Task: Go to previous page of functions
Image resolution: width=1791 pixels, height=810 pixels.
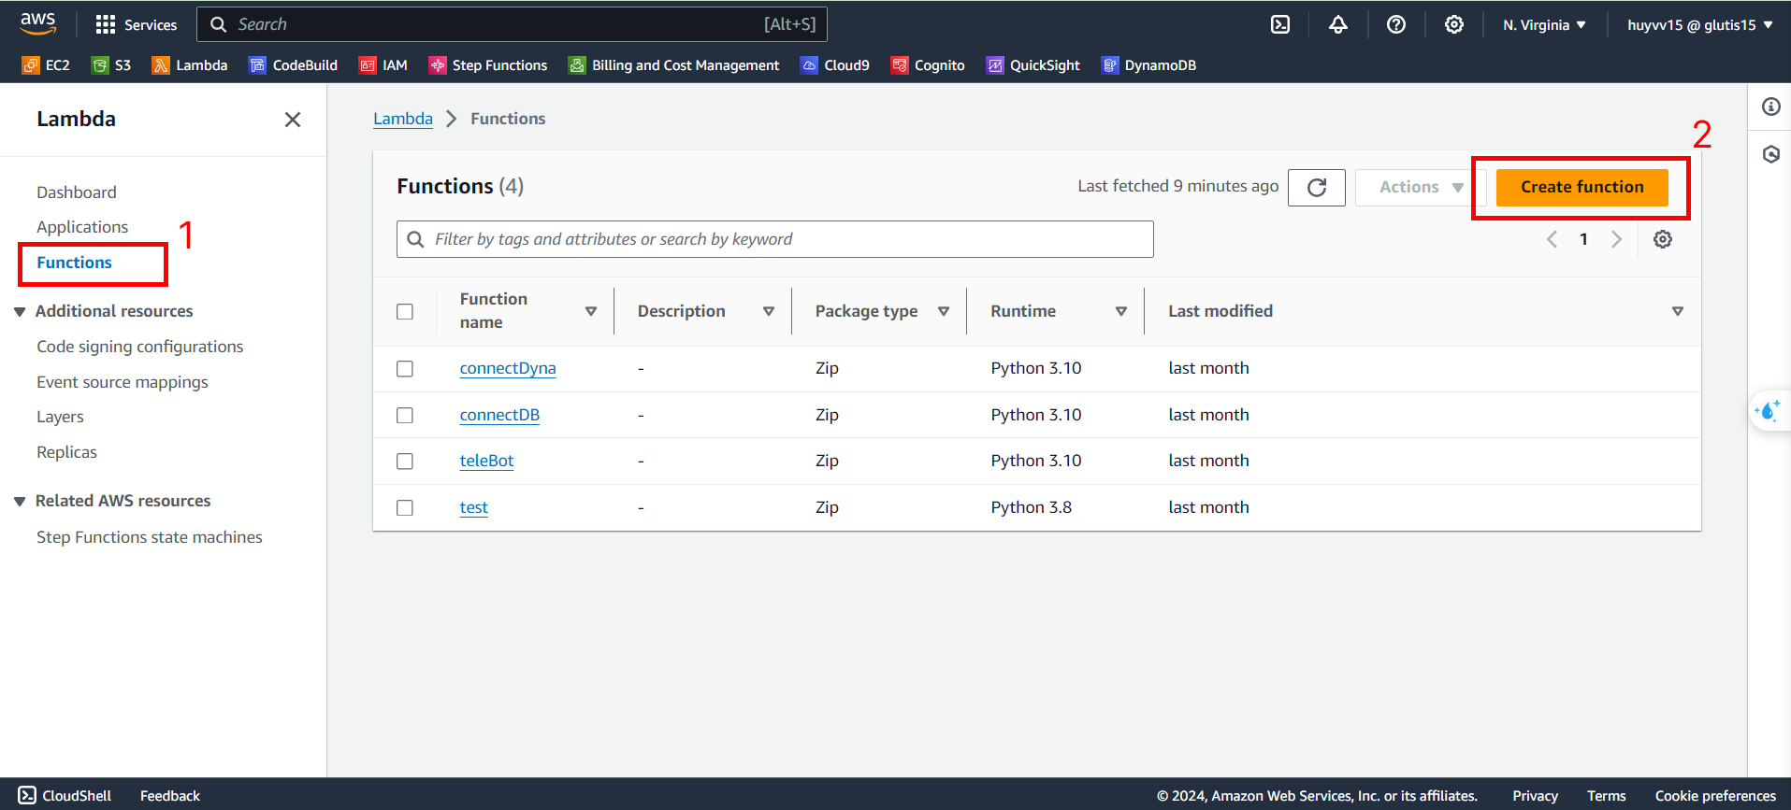Action: click(1552, 239)
